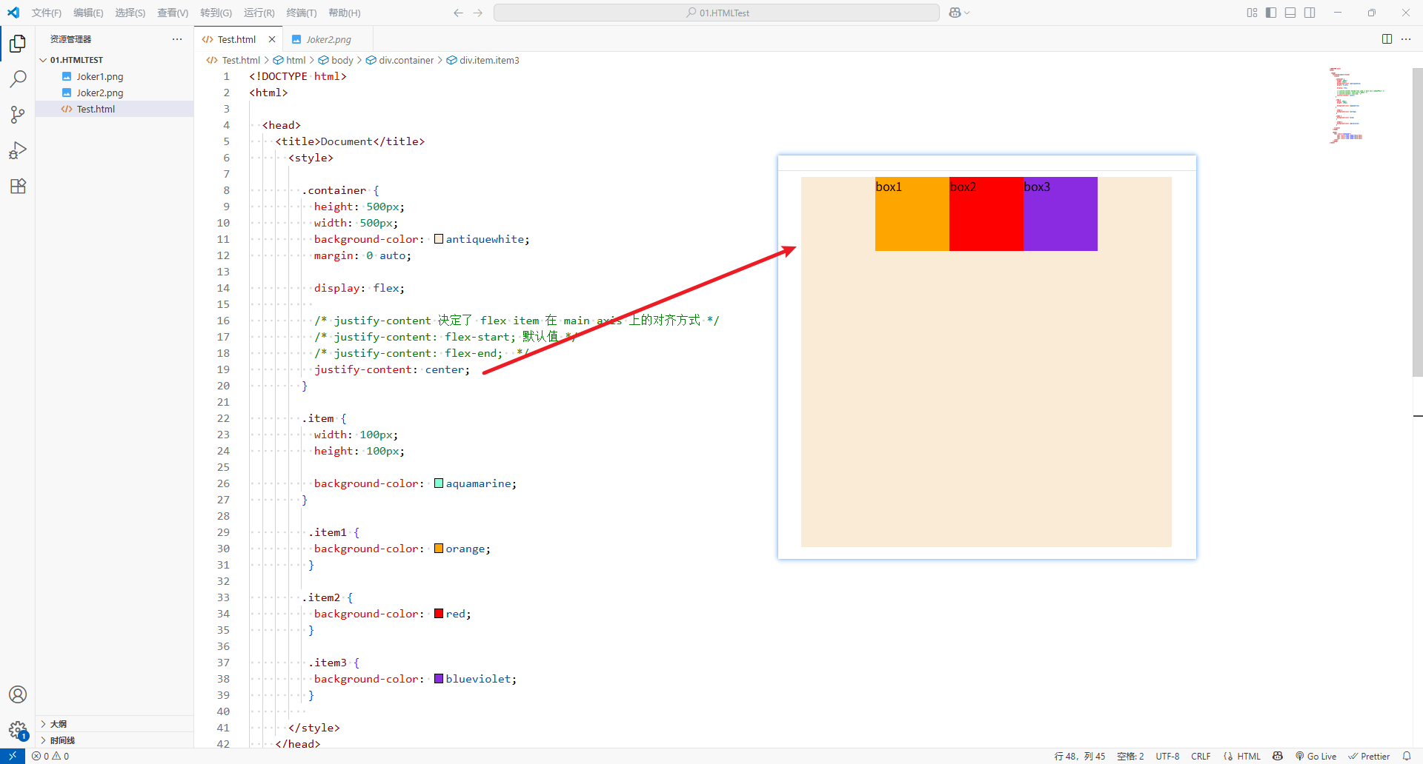
Task: Toggle the primary side bar
Action: [x=1271, y=13]
